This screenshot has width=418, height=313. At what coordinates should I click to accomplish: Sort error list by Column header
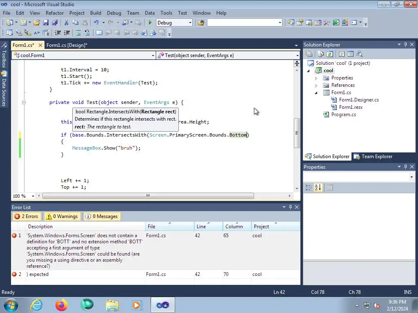pyautogui.click(x=237, y=227)
